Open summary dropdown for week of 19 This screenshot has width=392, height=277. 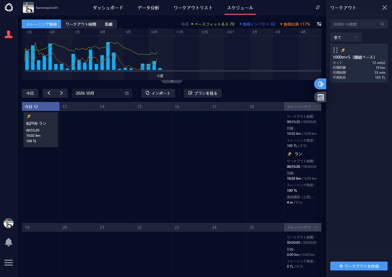coord(302,227)
